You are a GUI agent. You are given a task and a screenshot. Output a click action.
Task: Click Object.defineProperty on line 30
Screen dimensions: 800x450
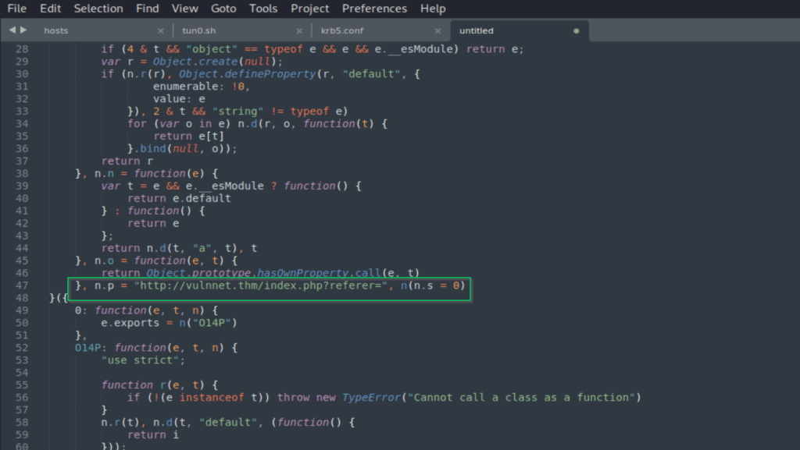tap(248, 74)
